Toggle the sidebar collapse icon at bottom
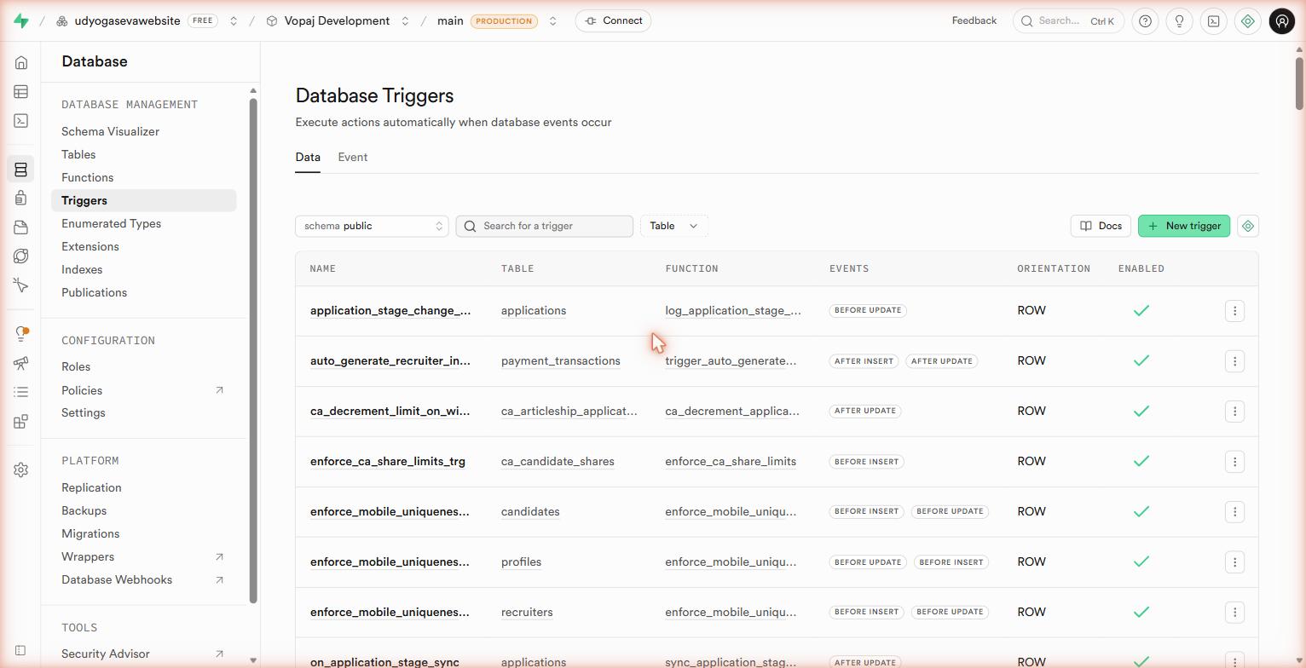The image size is (1306, 668). 21,651
